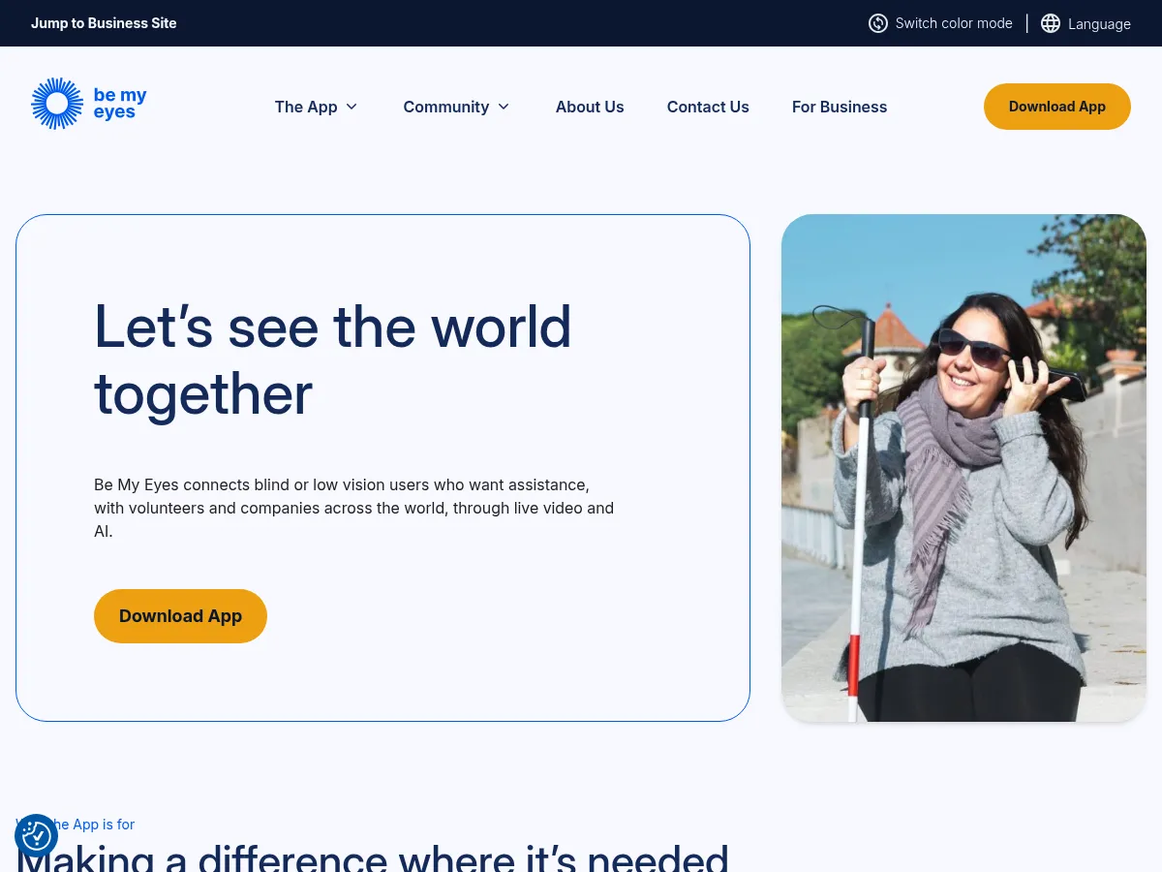Image resolution: width=1162 pixels, height=872 pixels.
Task: Click the chevron beside Community
Action: (504, 107)
